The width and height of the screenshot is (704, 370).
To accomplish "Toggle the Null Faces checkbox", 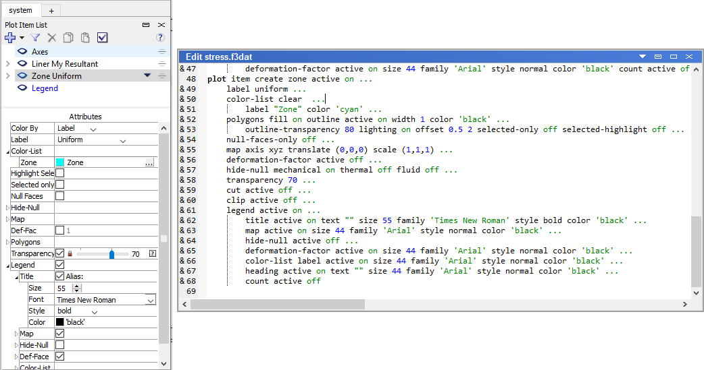I will click(x=59, y=196).
